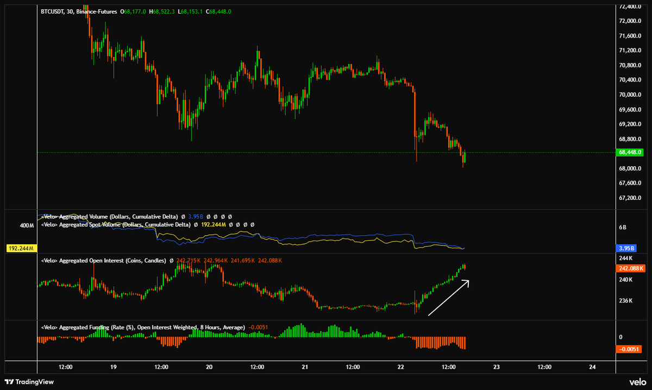
Task: Click the close value C68,448.0
Action: (x=219, y=10)
